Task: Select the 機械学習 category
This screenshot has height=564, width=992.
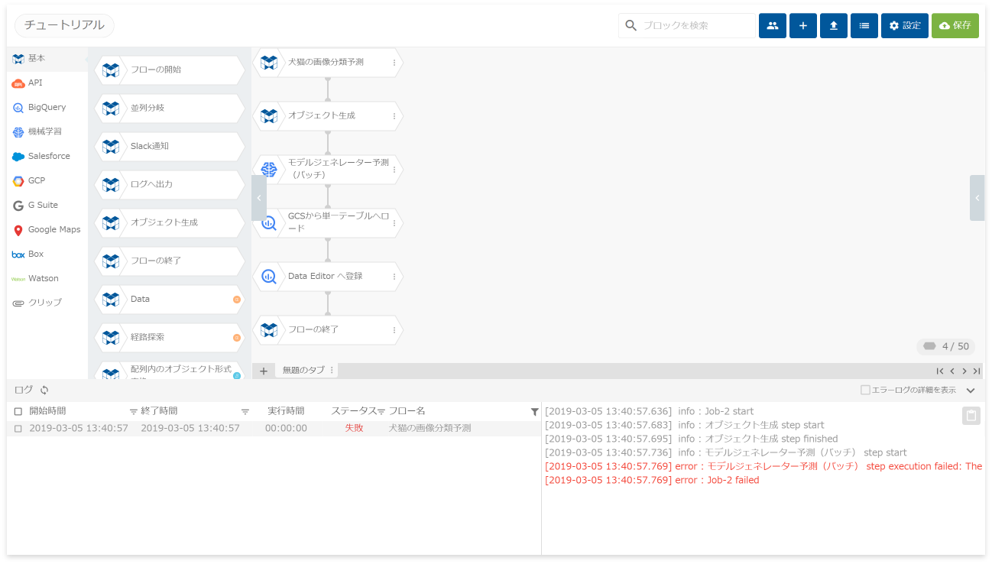Action: pos(47,131)
